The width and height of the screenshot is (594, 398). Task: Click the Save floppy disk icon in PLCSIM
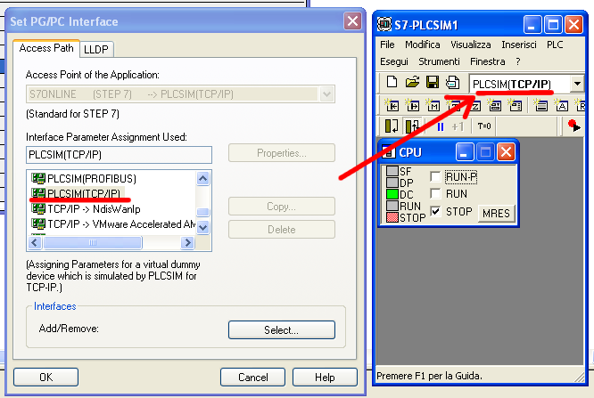coord(433,82)
